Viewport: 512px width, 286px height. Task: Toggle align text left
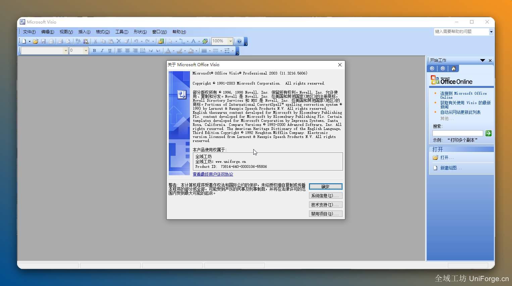tap(119, 51)
